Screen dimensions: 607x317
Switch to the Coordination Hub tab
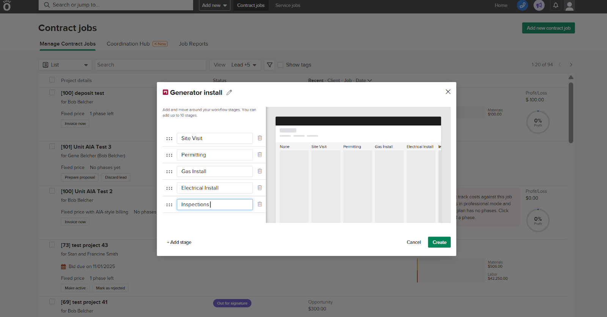128,44
